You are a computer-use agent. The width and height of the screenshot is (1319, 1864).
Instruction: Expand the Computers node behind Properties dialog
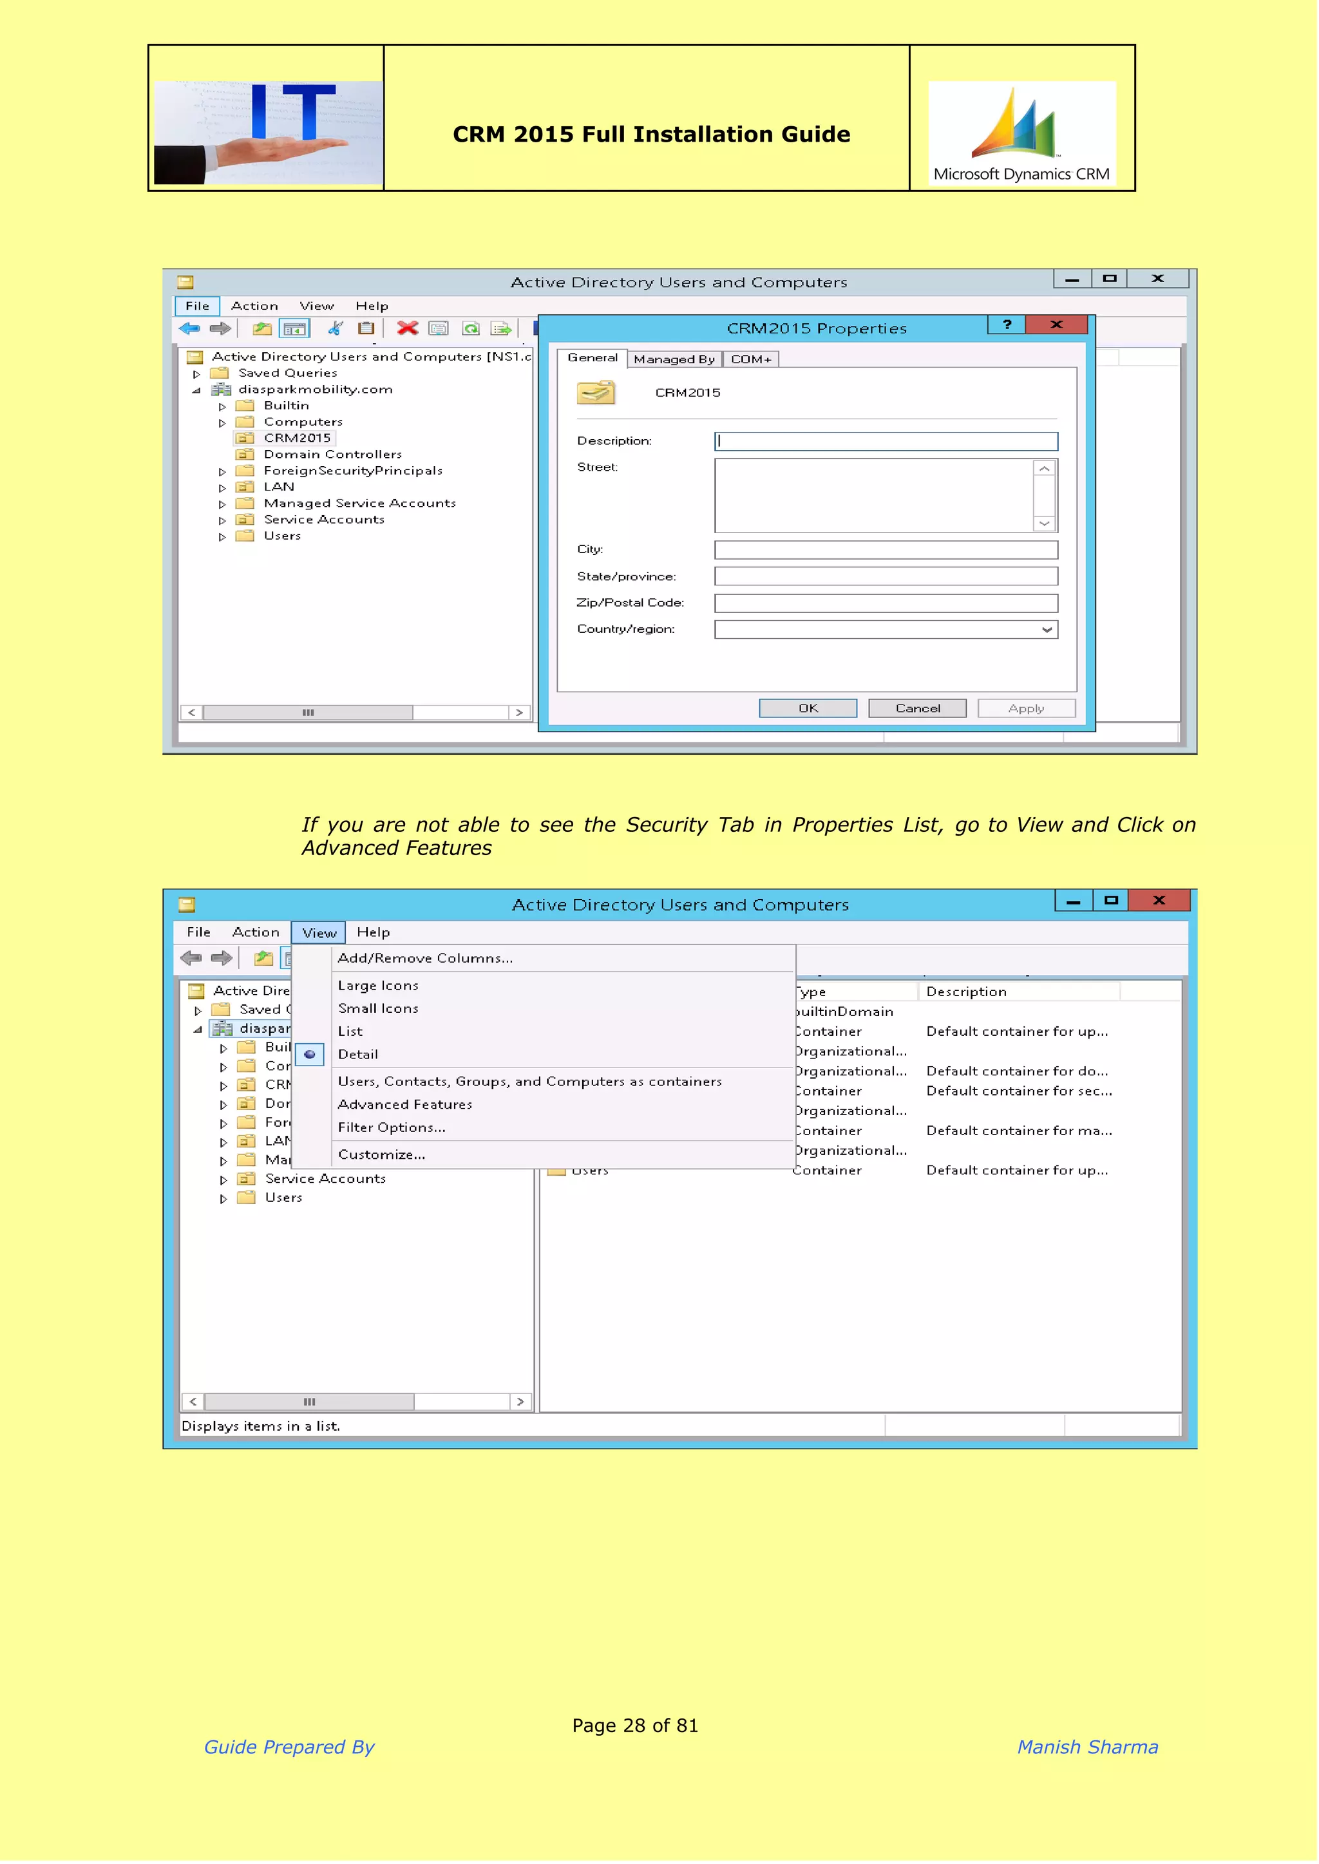point(223,423)
